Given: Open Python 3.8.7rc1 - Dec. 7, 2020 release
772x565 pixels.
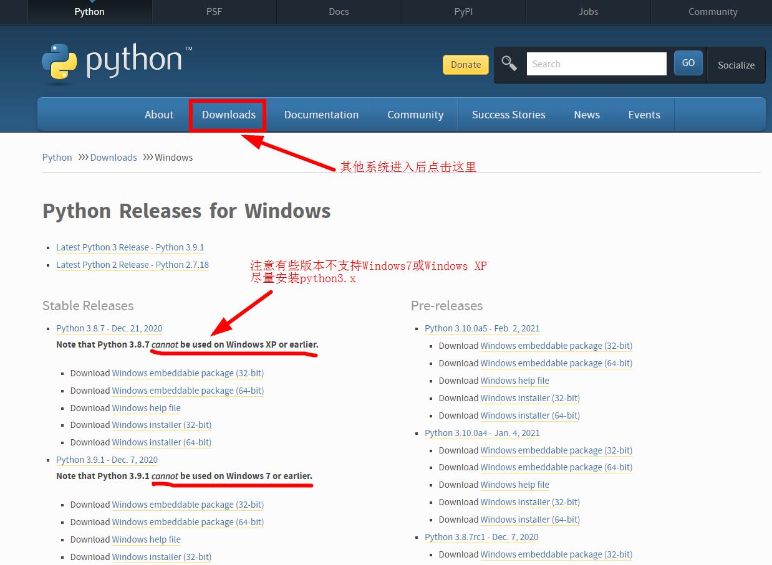Looking at the screenshot, I should (x=481, y=537).
